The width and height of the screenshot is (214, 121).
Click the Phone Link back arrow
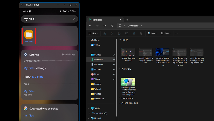point(22,5)
